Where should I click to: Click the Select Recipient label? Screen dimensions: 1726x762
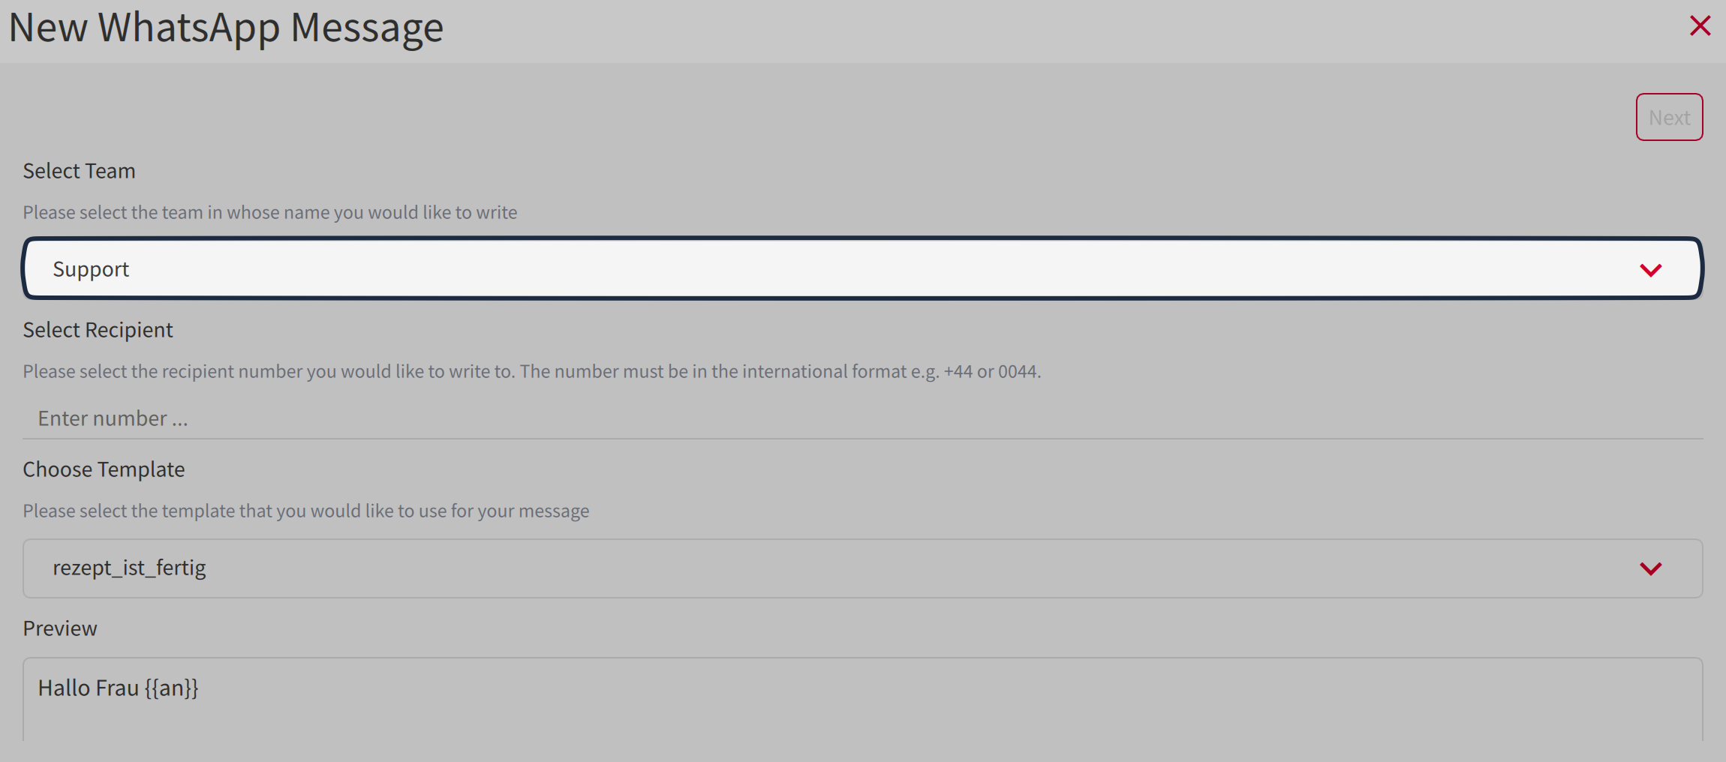pyautogui.click(x=98, y=330)
